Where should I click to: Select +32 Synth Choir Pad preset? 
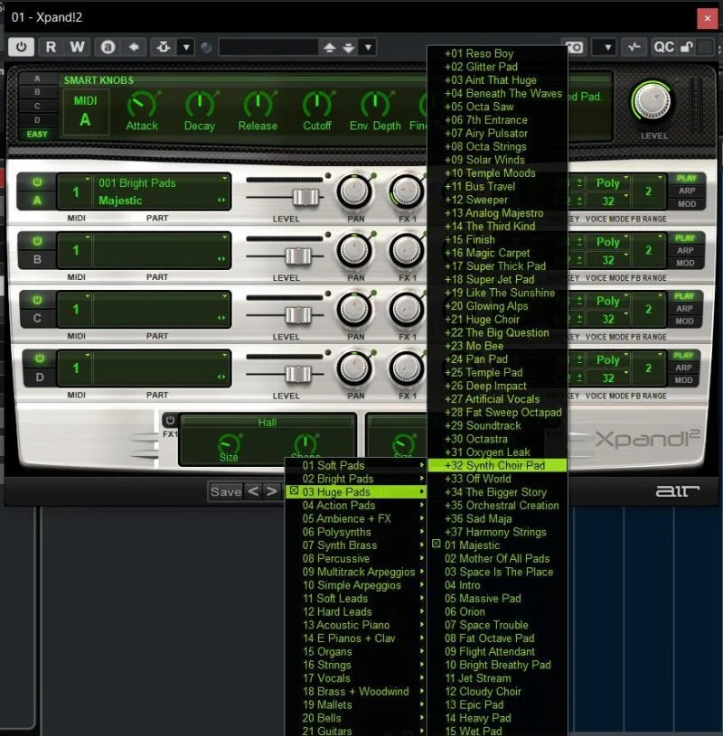tap(497, 465)
